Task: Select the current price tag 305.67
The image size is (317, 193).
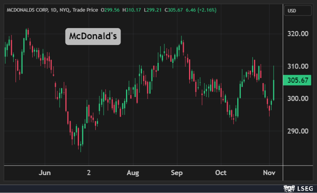Action: pyautogui.click(x=298, y=80)
